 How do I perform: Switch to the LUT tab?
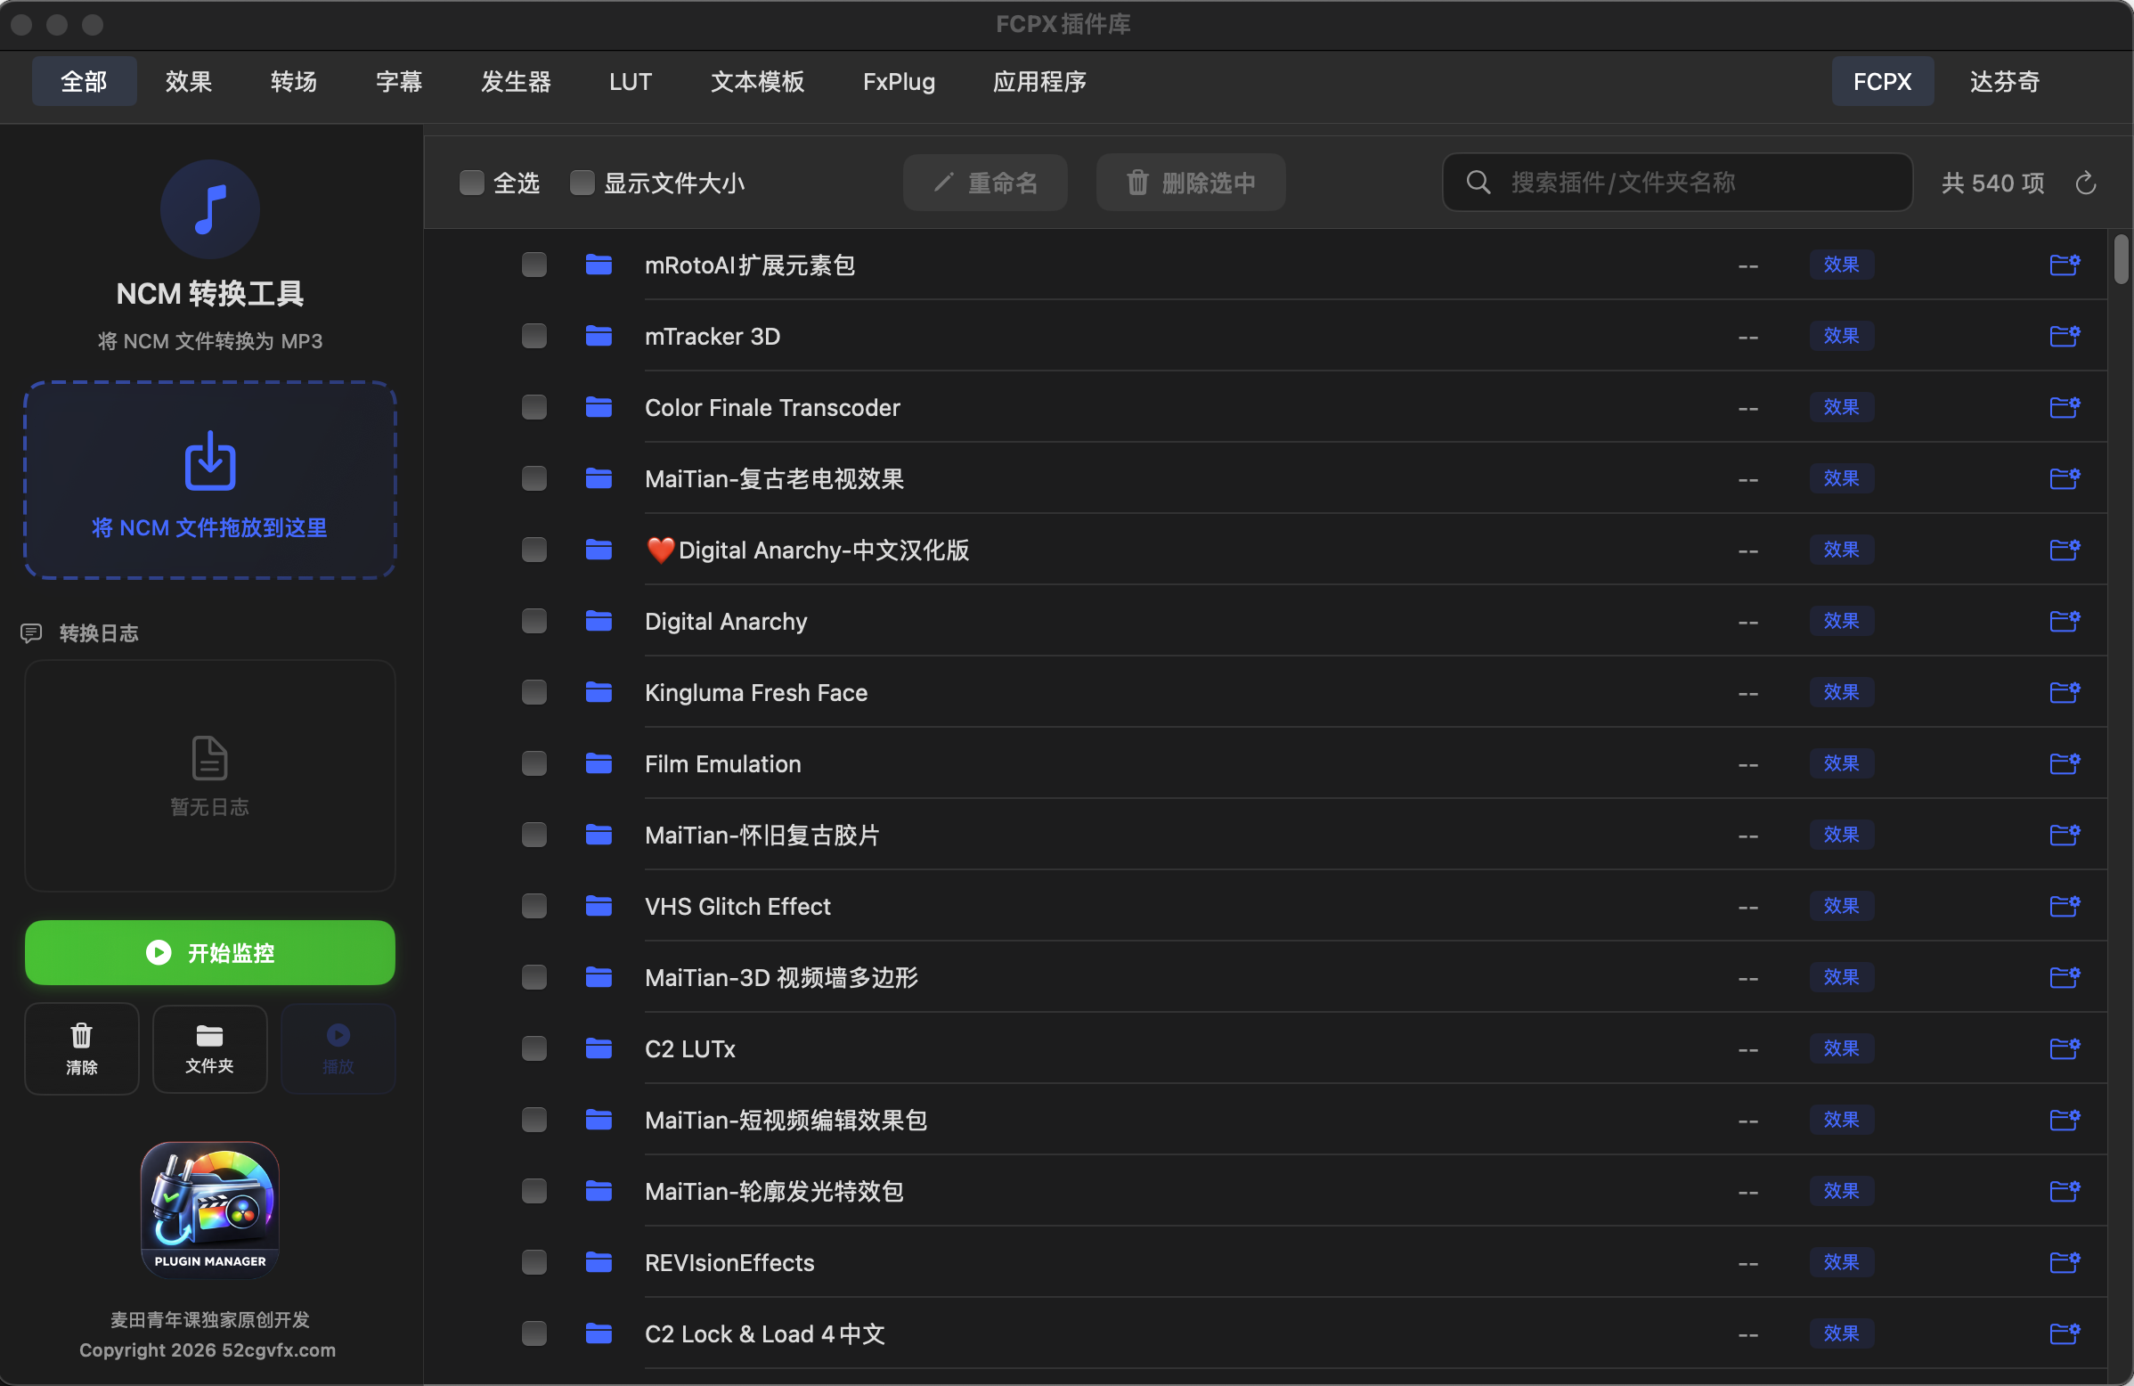tap(631, 82)
